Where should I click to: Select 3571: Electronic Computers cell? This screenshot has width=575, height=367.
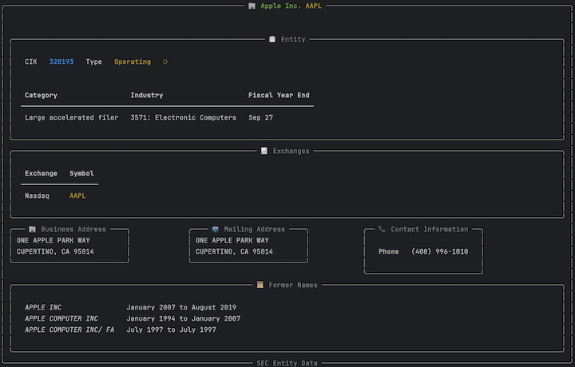184,117
